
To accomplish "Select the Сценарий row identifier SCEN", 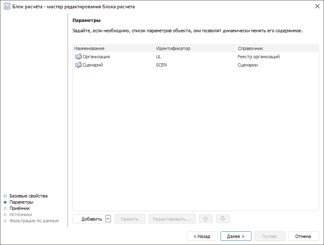I will tap(161, 65).
